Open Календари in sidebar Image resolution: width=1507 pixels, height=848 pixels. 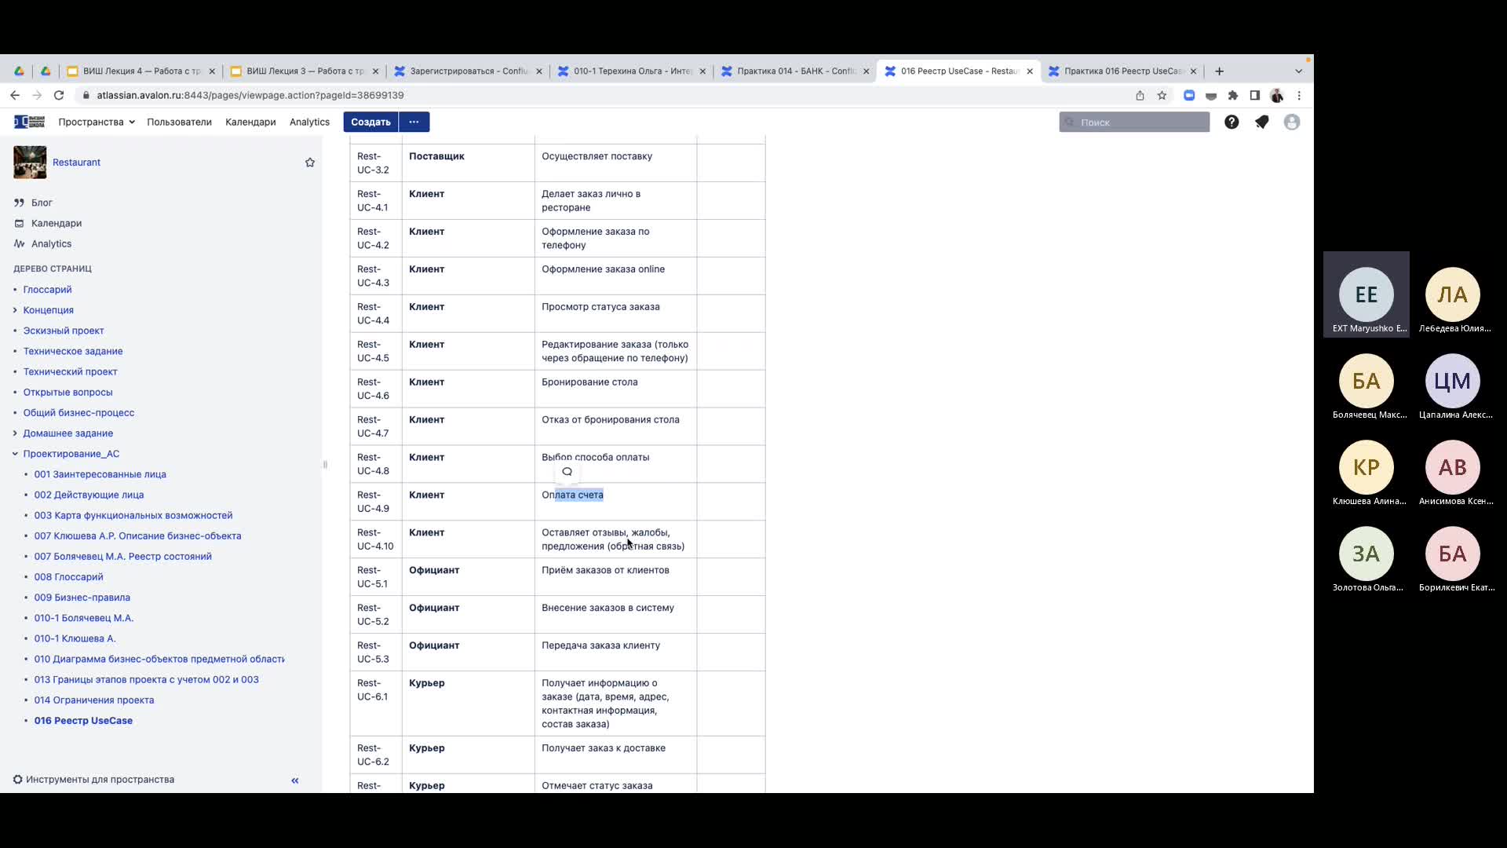(x=57, y=223)
